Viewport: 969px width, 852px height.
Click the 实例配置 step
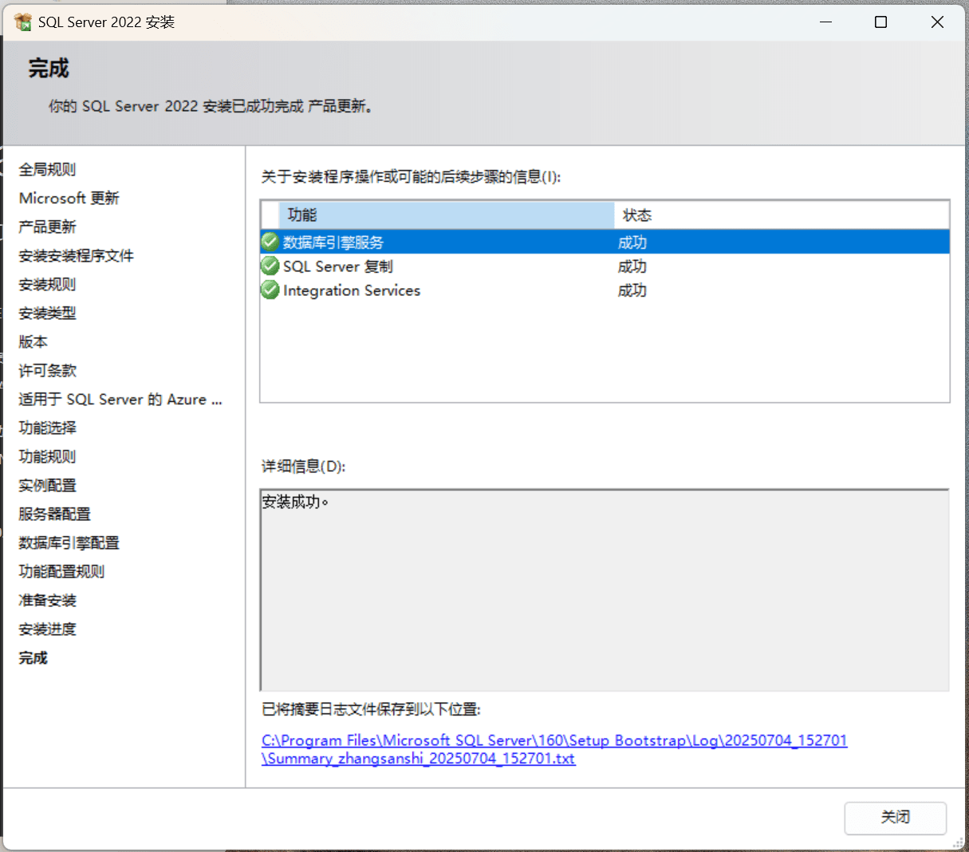[x=47, y=485]
